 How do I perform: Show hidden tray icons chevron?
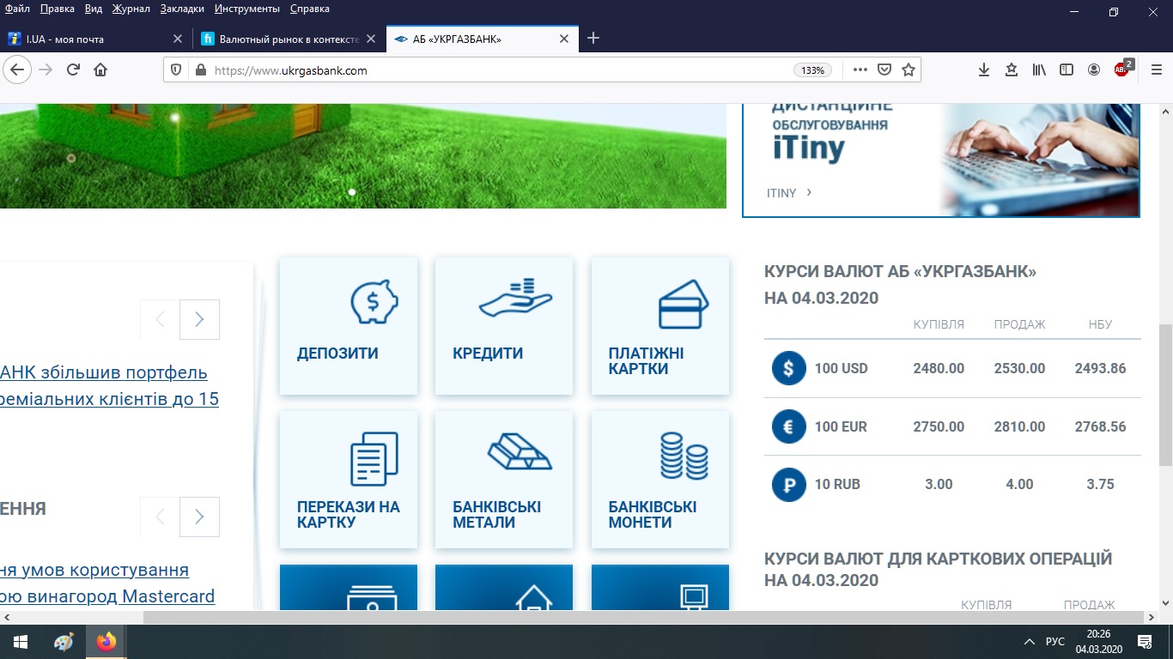point(1030,642)
